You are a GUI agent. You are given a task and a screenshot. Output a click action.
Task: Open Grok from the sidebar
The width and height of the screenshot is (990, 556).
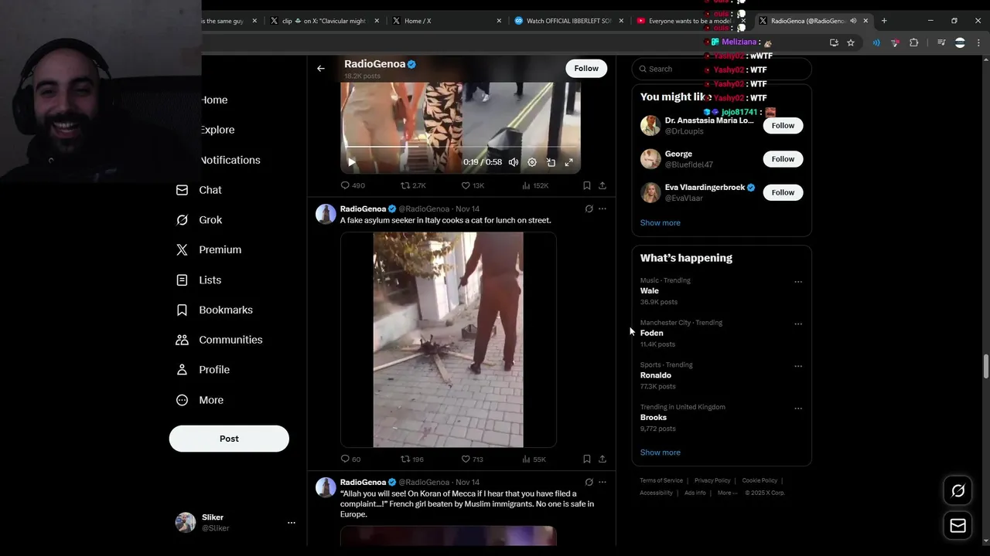click(200, 220)
